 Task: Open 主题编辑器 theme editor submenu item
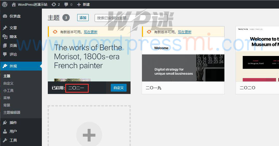click(12, 112)
